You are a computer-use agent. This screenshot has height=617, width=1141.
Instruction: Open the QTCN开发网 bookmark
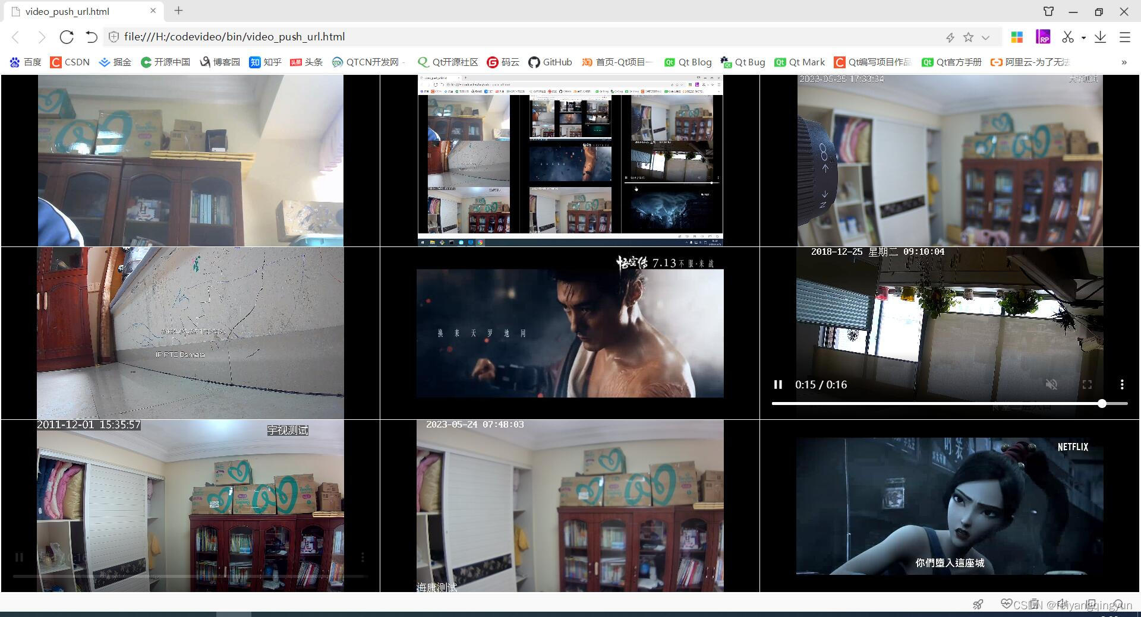pos(368,62)
